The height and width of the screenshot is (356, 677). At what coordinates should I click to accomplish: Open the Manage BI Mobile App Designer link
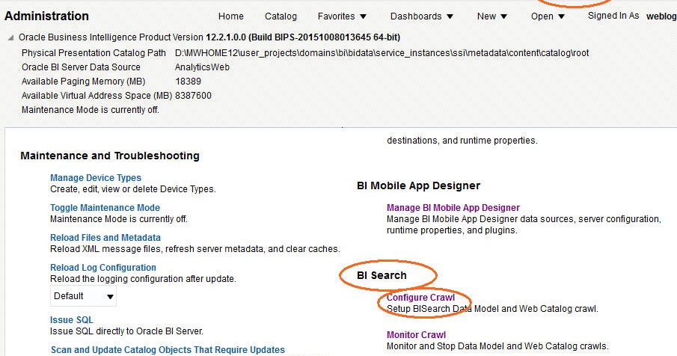453,208
